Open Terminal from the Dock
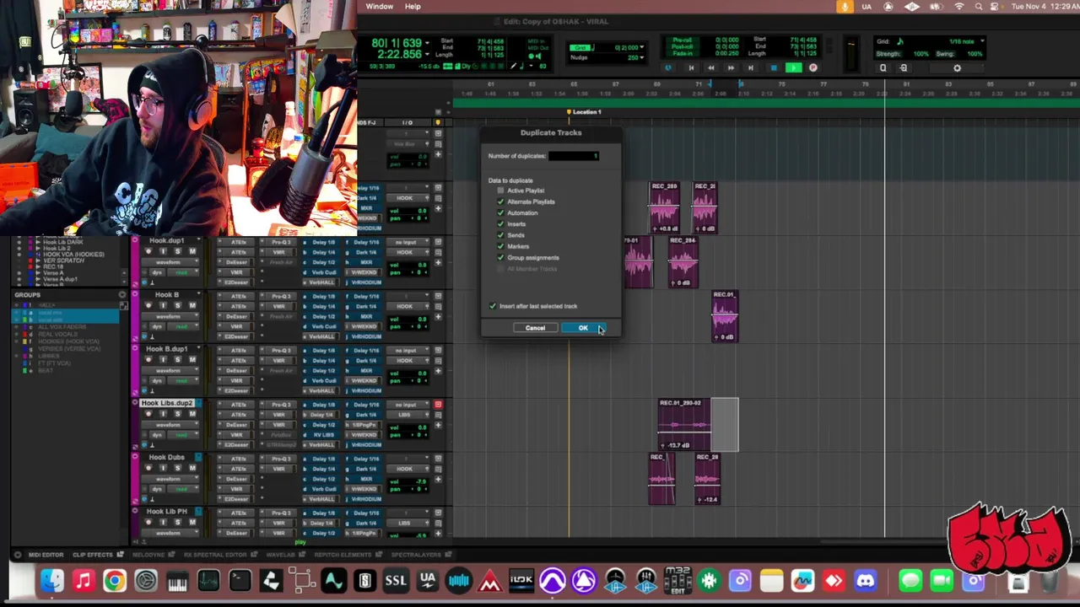This screenshot has width=1080, height=607. click(240, 581)
